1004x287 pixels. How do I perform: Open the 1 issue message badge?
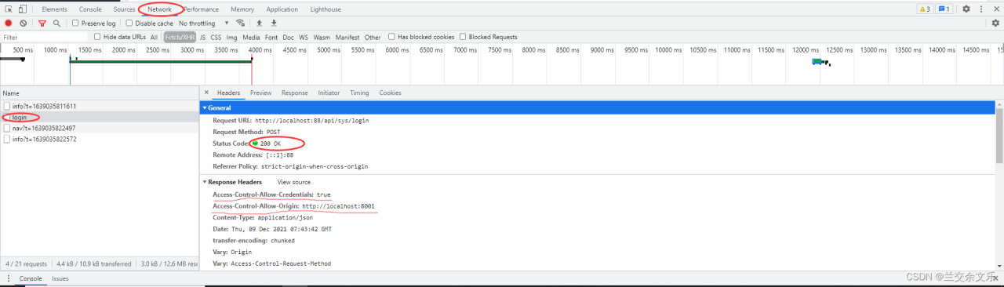pos(944,9)
